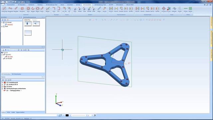The height and width of the screenshot is (120, 213).
Task: Select the red 2D-Teile tree item
Action: (10, 57)
